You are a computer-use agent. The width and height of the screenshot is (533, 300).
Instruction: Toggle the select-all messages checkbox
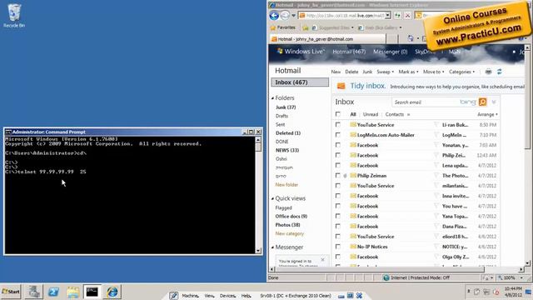337,114
